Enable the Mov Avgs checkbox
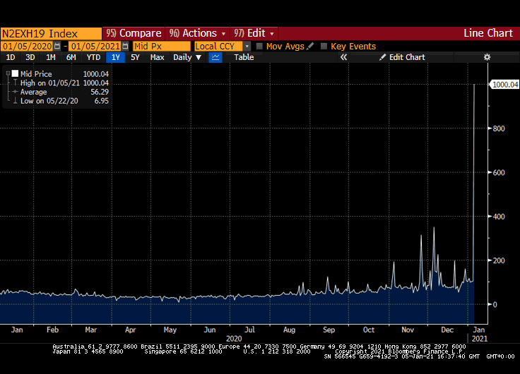 click(x=259, y=46)
